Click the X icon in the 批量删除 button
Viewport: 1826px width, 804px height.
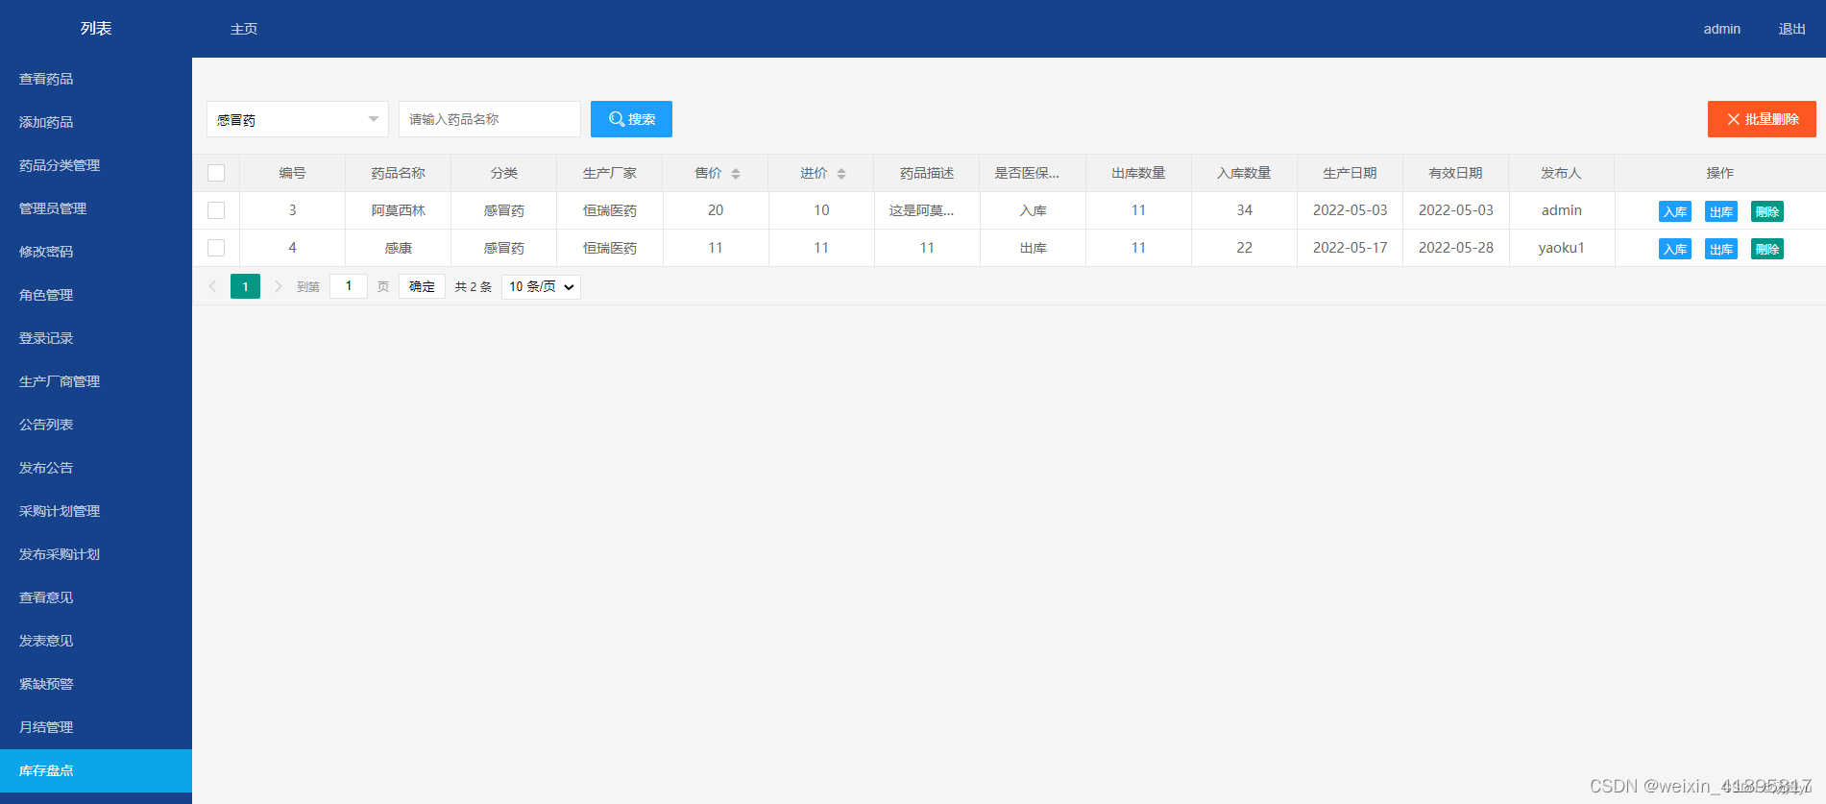pos(1733,119)
